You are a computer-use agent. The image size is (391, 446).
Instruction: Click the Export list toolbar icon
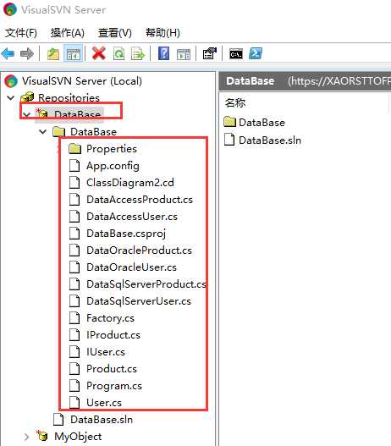pos(138,53)
